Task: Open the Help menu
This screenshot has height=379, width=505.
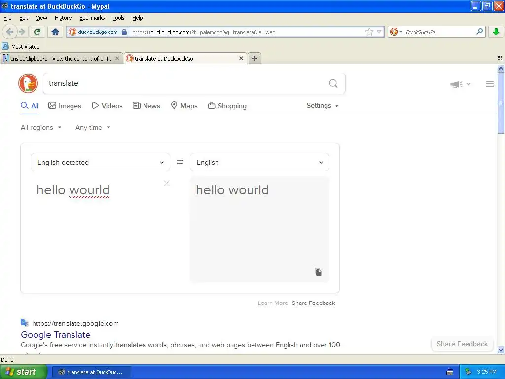Action: click(x=137, y=18)
